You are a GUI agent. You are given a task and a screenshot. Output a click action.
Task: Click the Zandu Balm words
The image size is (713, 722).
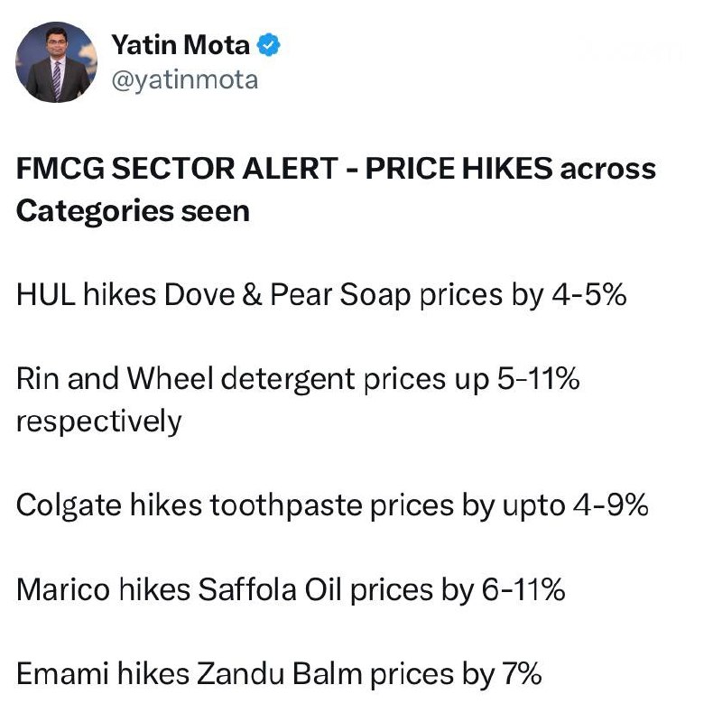[280, 674]
